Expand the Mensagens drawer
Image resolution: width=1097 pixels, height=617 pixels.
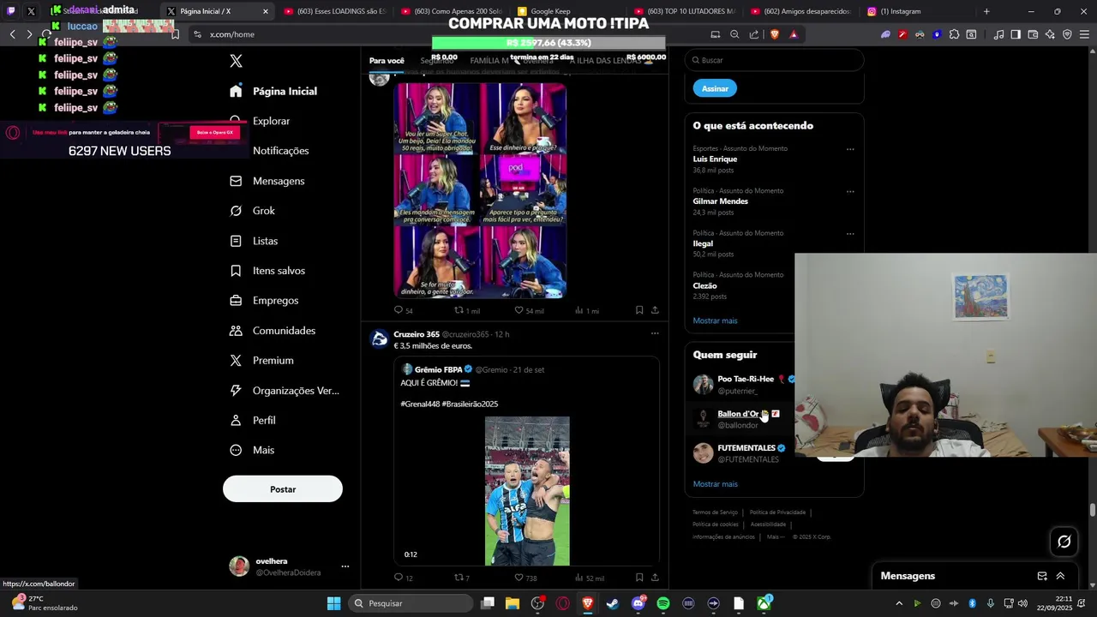pos(1060,576)
